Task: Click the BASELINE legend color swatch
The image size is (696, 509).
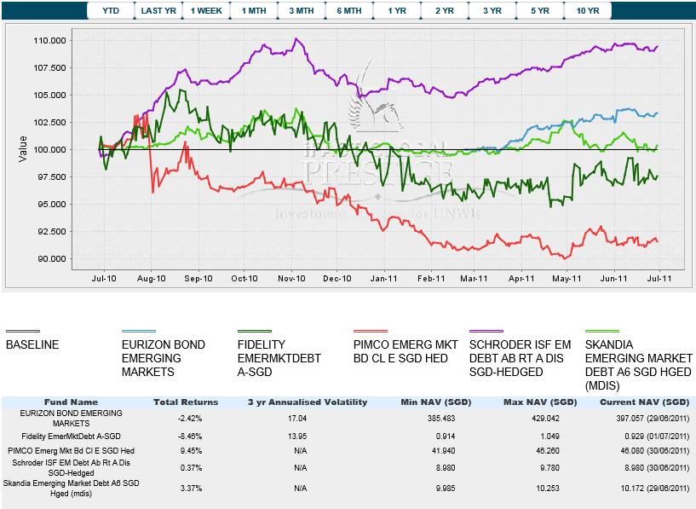Action: pyautogui.click(x=23, y=331)
